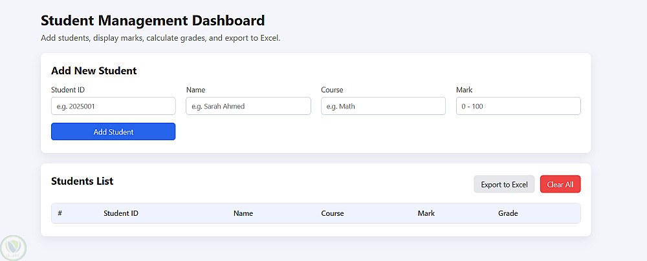Click the Course label above the input
Screen dimensions: 647x261
click(332, 90)
